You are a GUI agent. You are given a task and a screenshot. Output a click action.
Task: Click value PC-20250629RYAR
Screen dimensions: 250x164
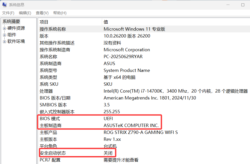123,57
